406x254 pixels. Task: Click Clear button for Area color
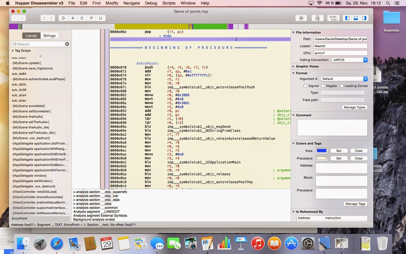click(x=359, y=151)
